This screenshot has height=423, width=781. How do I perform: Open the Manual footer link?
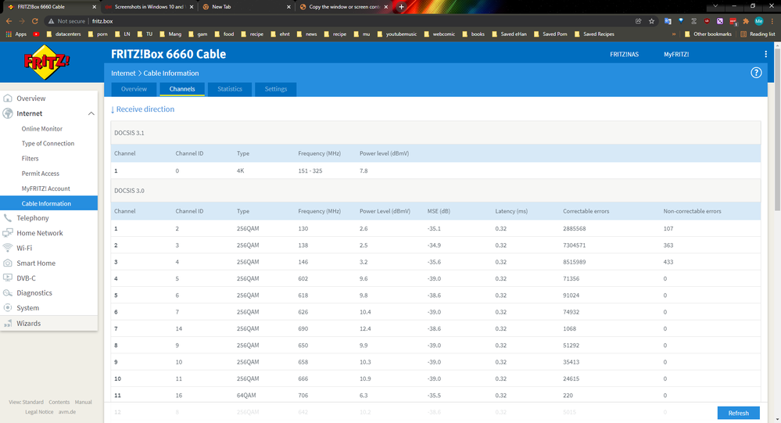(x=83, y=402)
